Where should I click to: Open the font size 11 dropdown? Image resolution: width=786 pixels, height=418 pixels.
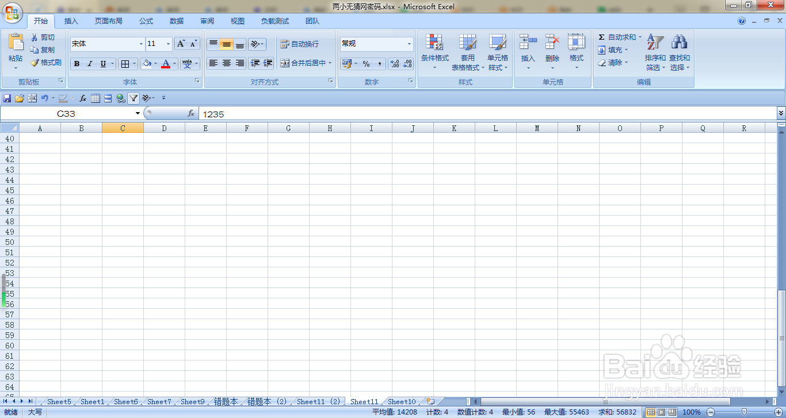point(168,44)
